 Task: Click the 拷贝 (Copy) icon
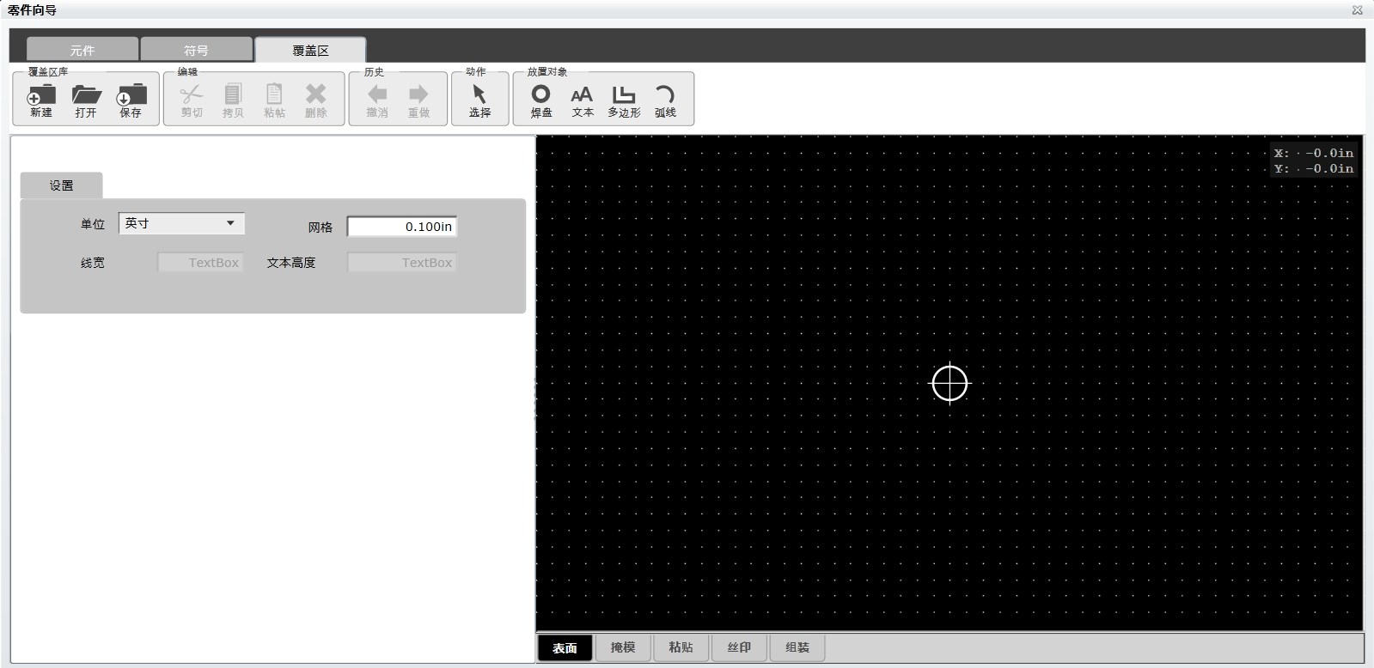(233, 100)
